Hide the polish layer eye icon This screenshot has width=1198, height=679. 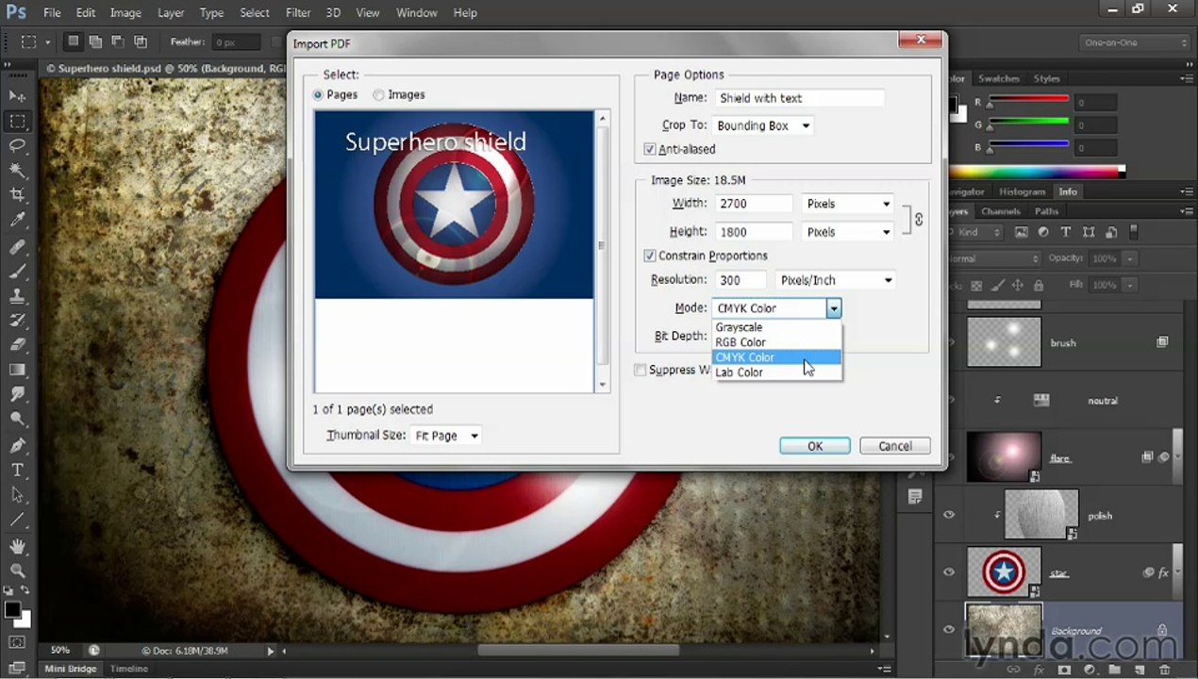(x=949, y=515)
